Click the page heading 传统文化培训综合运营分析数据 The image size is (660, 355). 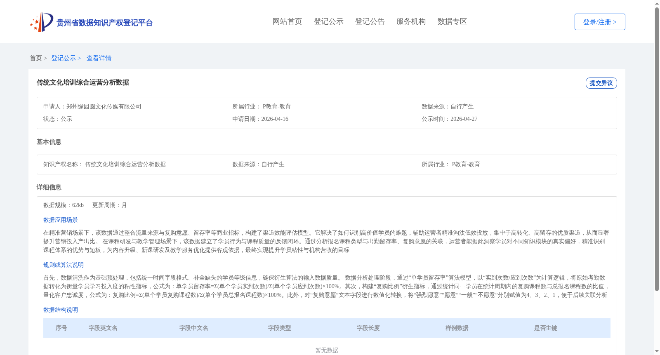(82, 82)
